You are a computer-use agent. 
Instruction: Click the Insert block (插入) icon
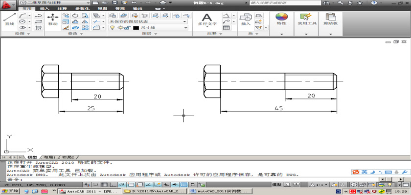pyautogui.click(x=246, y=19)
